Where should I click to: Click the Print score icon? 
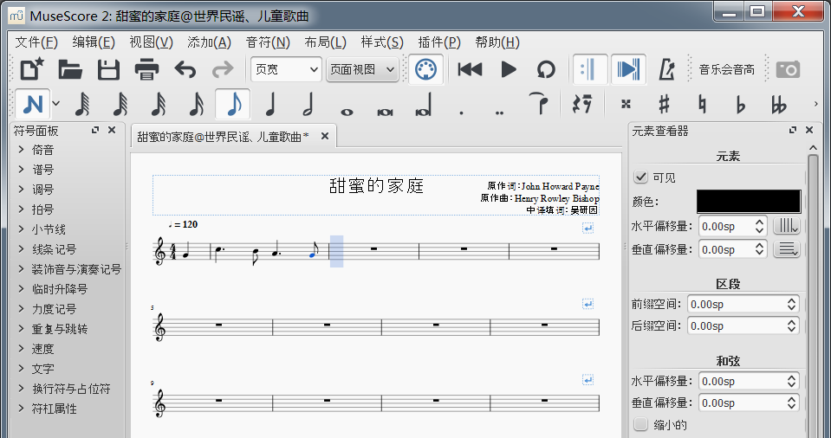(x=146, y=69)
